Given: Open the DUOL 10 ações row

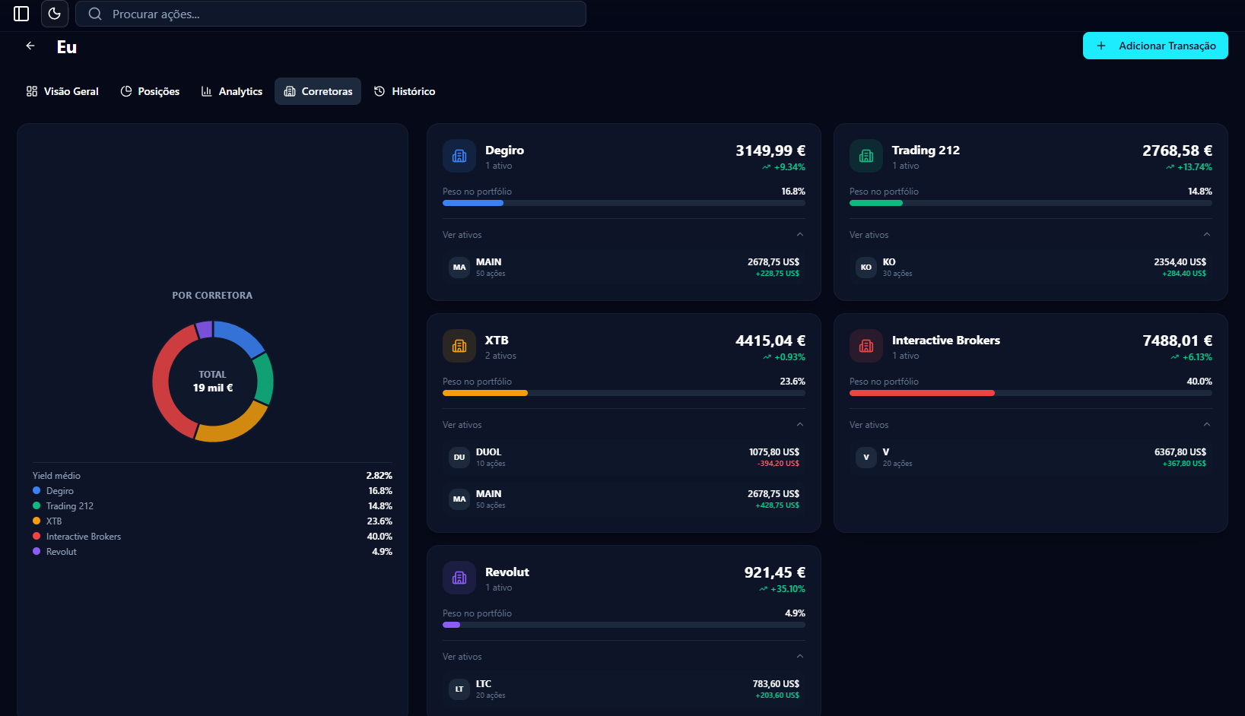Looking at the screenshot, I should pos(624,458).
